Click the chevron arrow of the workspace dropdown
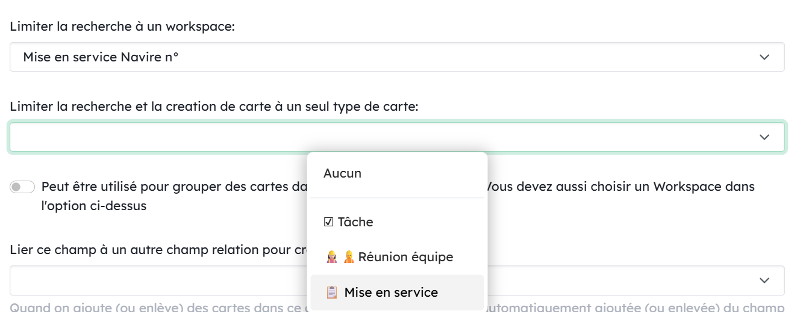The width and height of the screenshot is (797, 313). point(764,57)
